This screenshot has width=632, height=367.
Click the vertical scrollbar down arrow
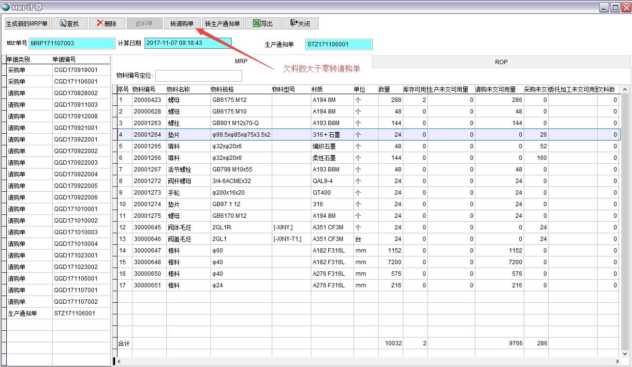[625, 353]
